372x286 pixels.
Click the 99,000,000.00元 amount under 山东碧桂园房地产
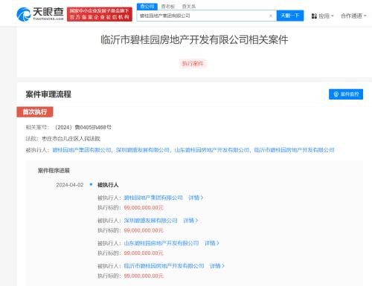click(x=144, y=253)
